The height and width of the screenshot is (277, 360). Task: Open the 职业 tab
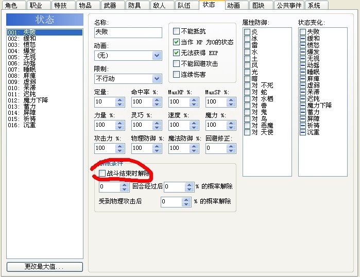[x=38, y=5]
